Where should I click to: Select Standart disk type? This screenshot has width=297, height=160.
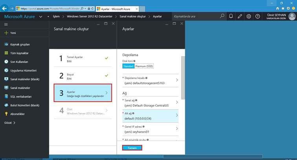point(128,66)
